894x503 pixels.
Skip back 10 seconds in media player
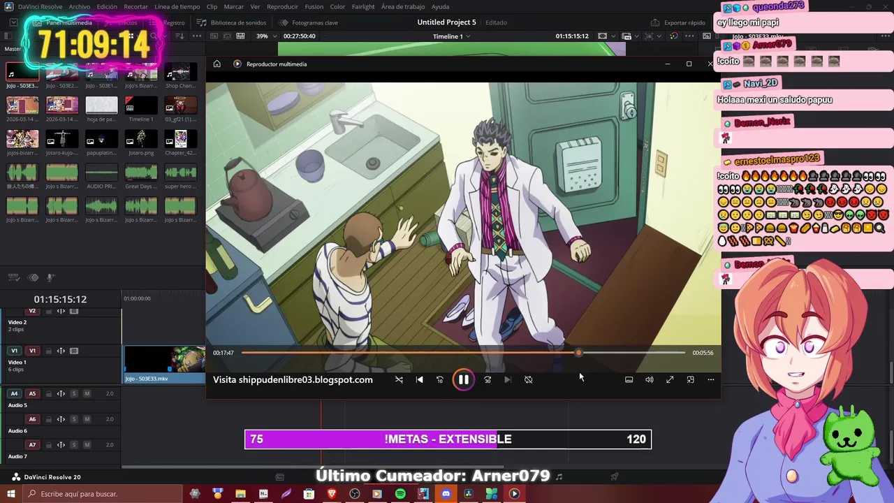pyautogui.click(x=440, y=379)
